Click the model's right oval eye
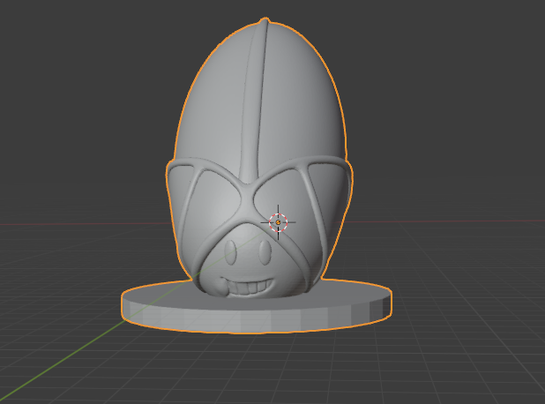Image resolution: width=545 pixels, height=404 pixels. tap(265, 251)
